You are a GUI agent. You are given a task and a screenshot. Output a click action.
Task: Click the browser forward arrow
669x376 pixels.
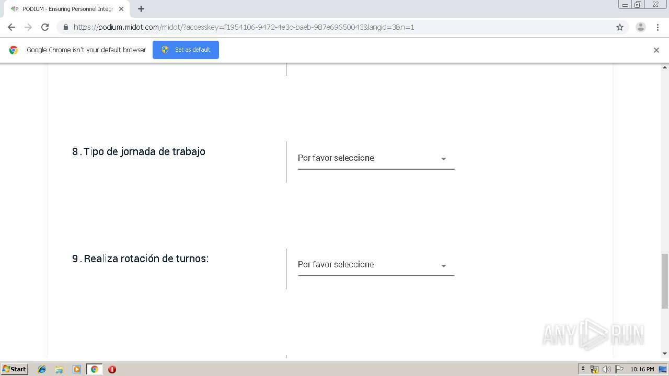(28, 27)
